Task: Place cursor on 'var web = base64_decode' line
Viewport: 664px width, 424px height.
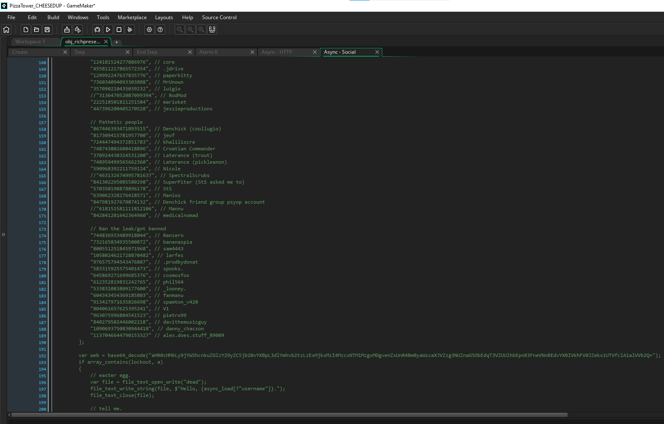Action: [x=369, y=355]
